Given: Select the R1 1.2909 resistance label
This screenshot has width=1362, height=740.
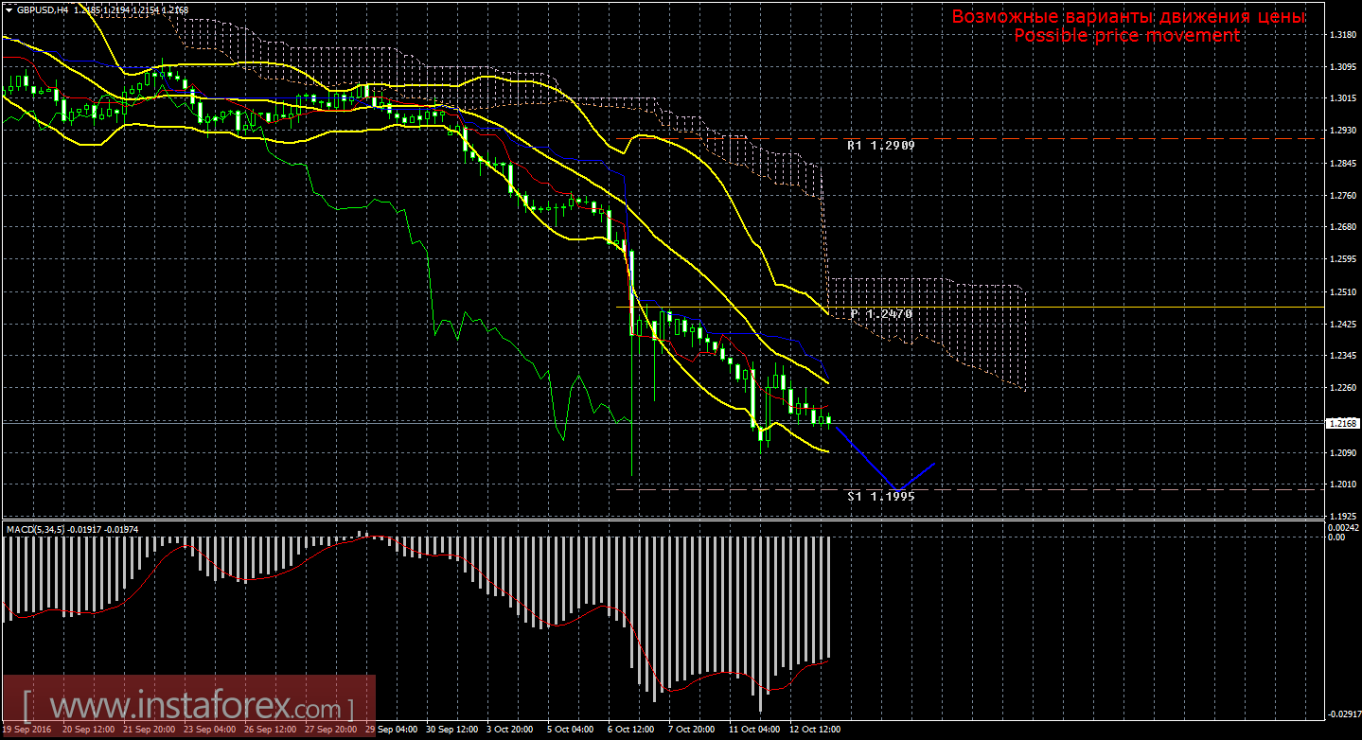Looking at the screenshot, I should coord(881,147).
